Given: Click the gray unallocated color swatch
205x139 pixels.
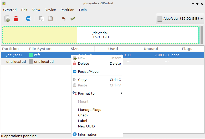Looking at the screenshot, I should click(31, 61).
